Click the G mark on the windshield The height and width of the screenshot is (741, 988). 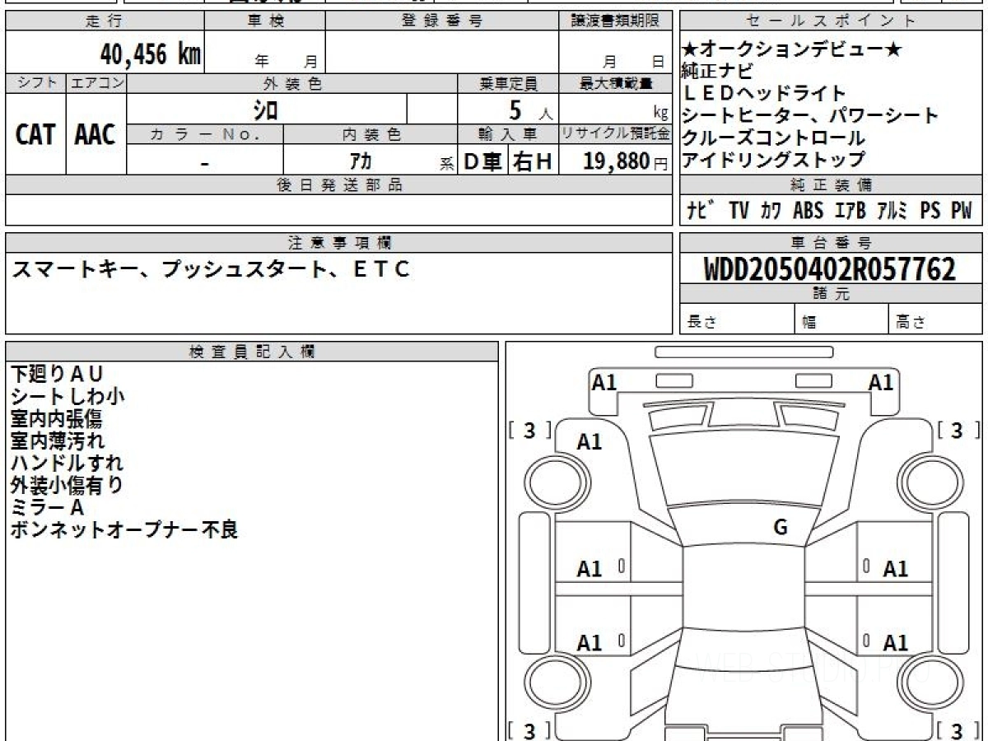[x=781, y=528]
